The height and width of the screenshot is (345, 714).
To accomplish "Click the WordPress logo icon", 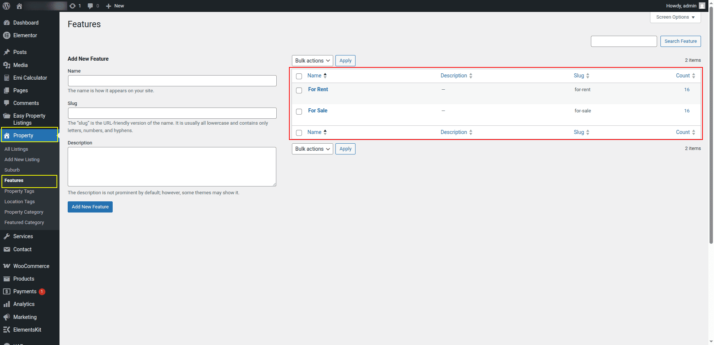I will [6, 6].
